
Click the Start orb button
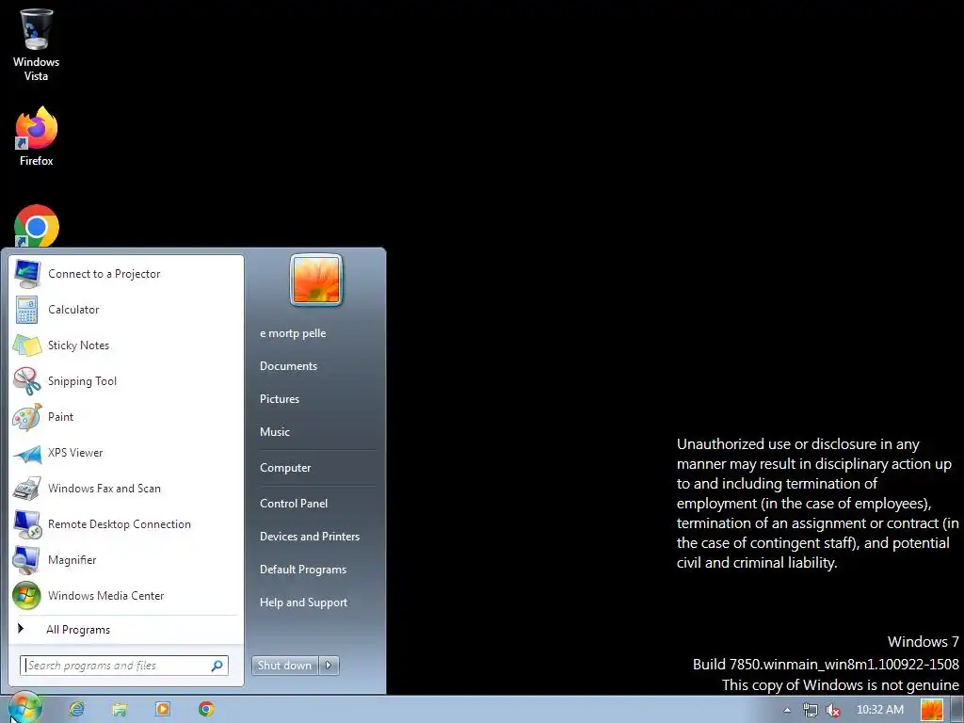click(24, 708)
